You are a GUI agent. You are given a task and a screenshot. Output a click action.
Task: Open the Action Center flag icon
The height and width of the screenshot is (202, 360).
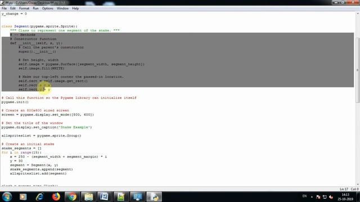pyautogui.click(x=318, y=197)
